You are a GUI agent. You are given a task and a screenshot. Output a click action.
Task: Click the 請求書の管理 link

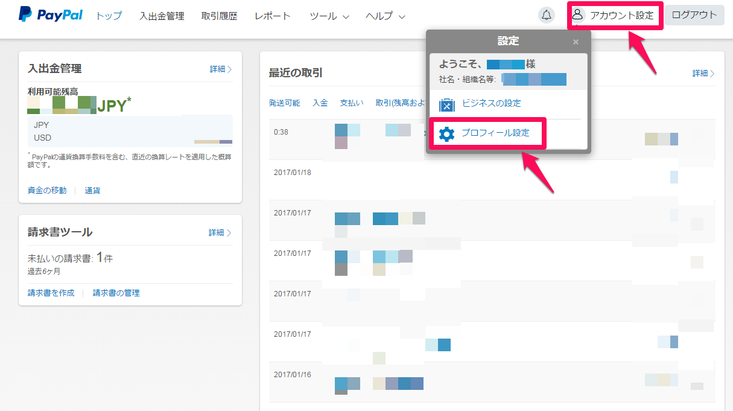click(116, 293)
